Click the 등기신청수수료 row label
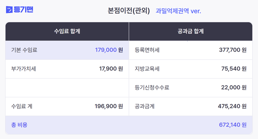The height and width of the screenshot is (139, 258). 152,88
